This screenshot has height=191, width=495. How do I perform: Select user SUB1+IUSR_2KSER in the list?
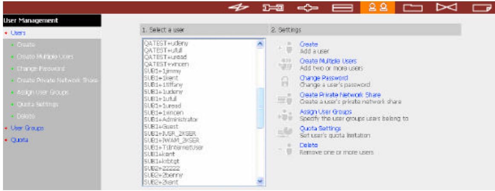click(170, 133)
